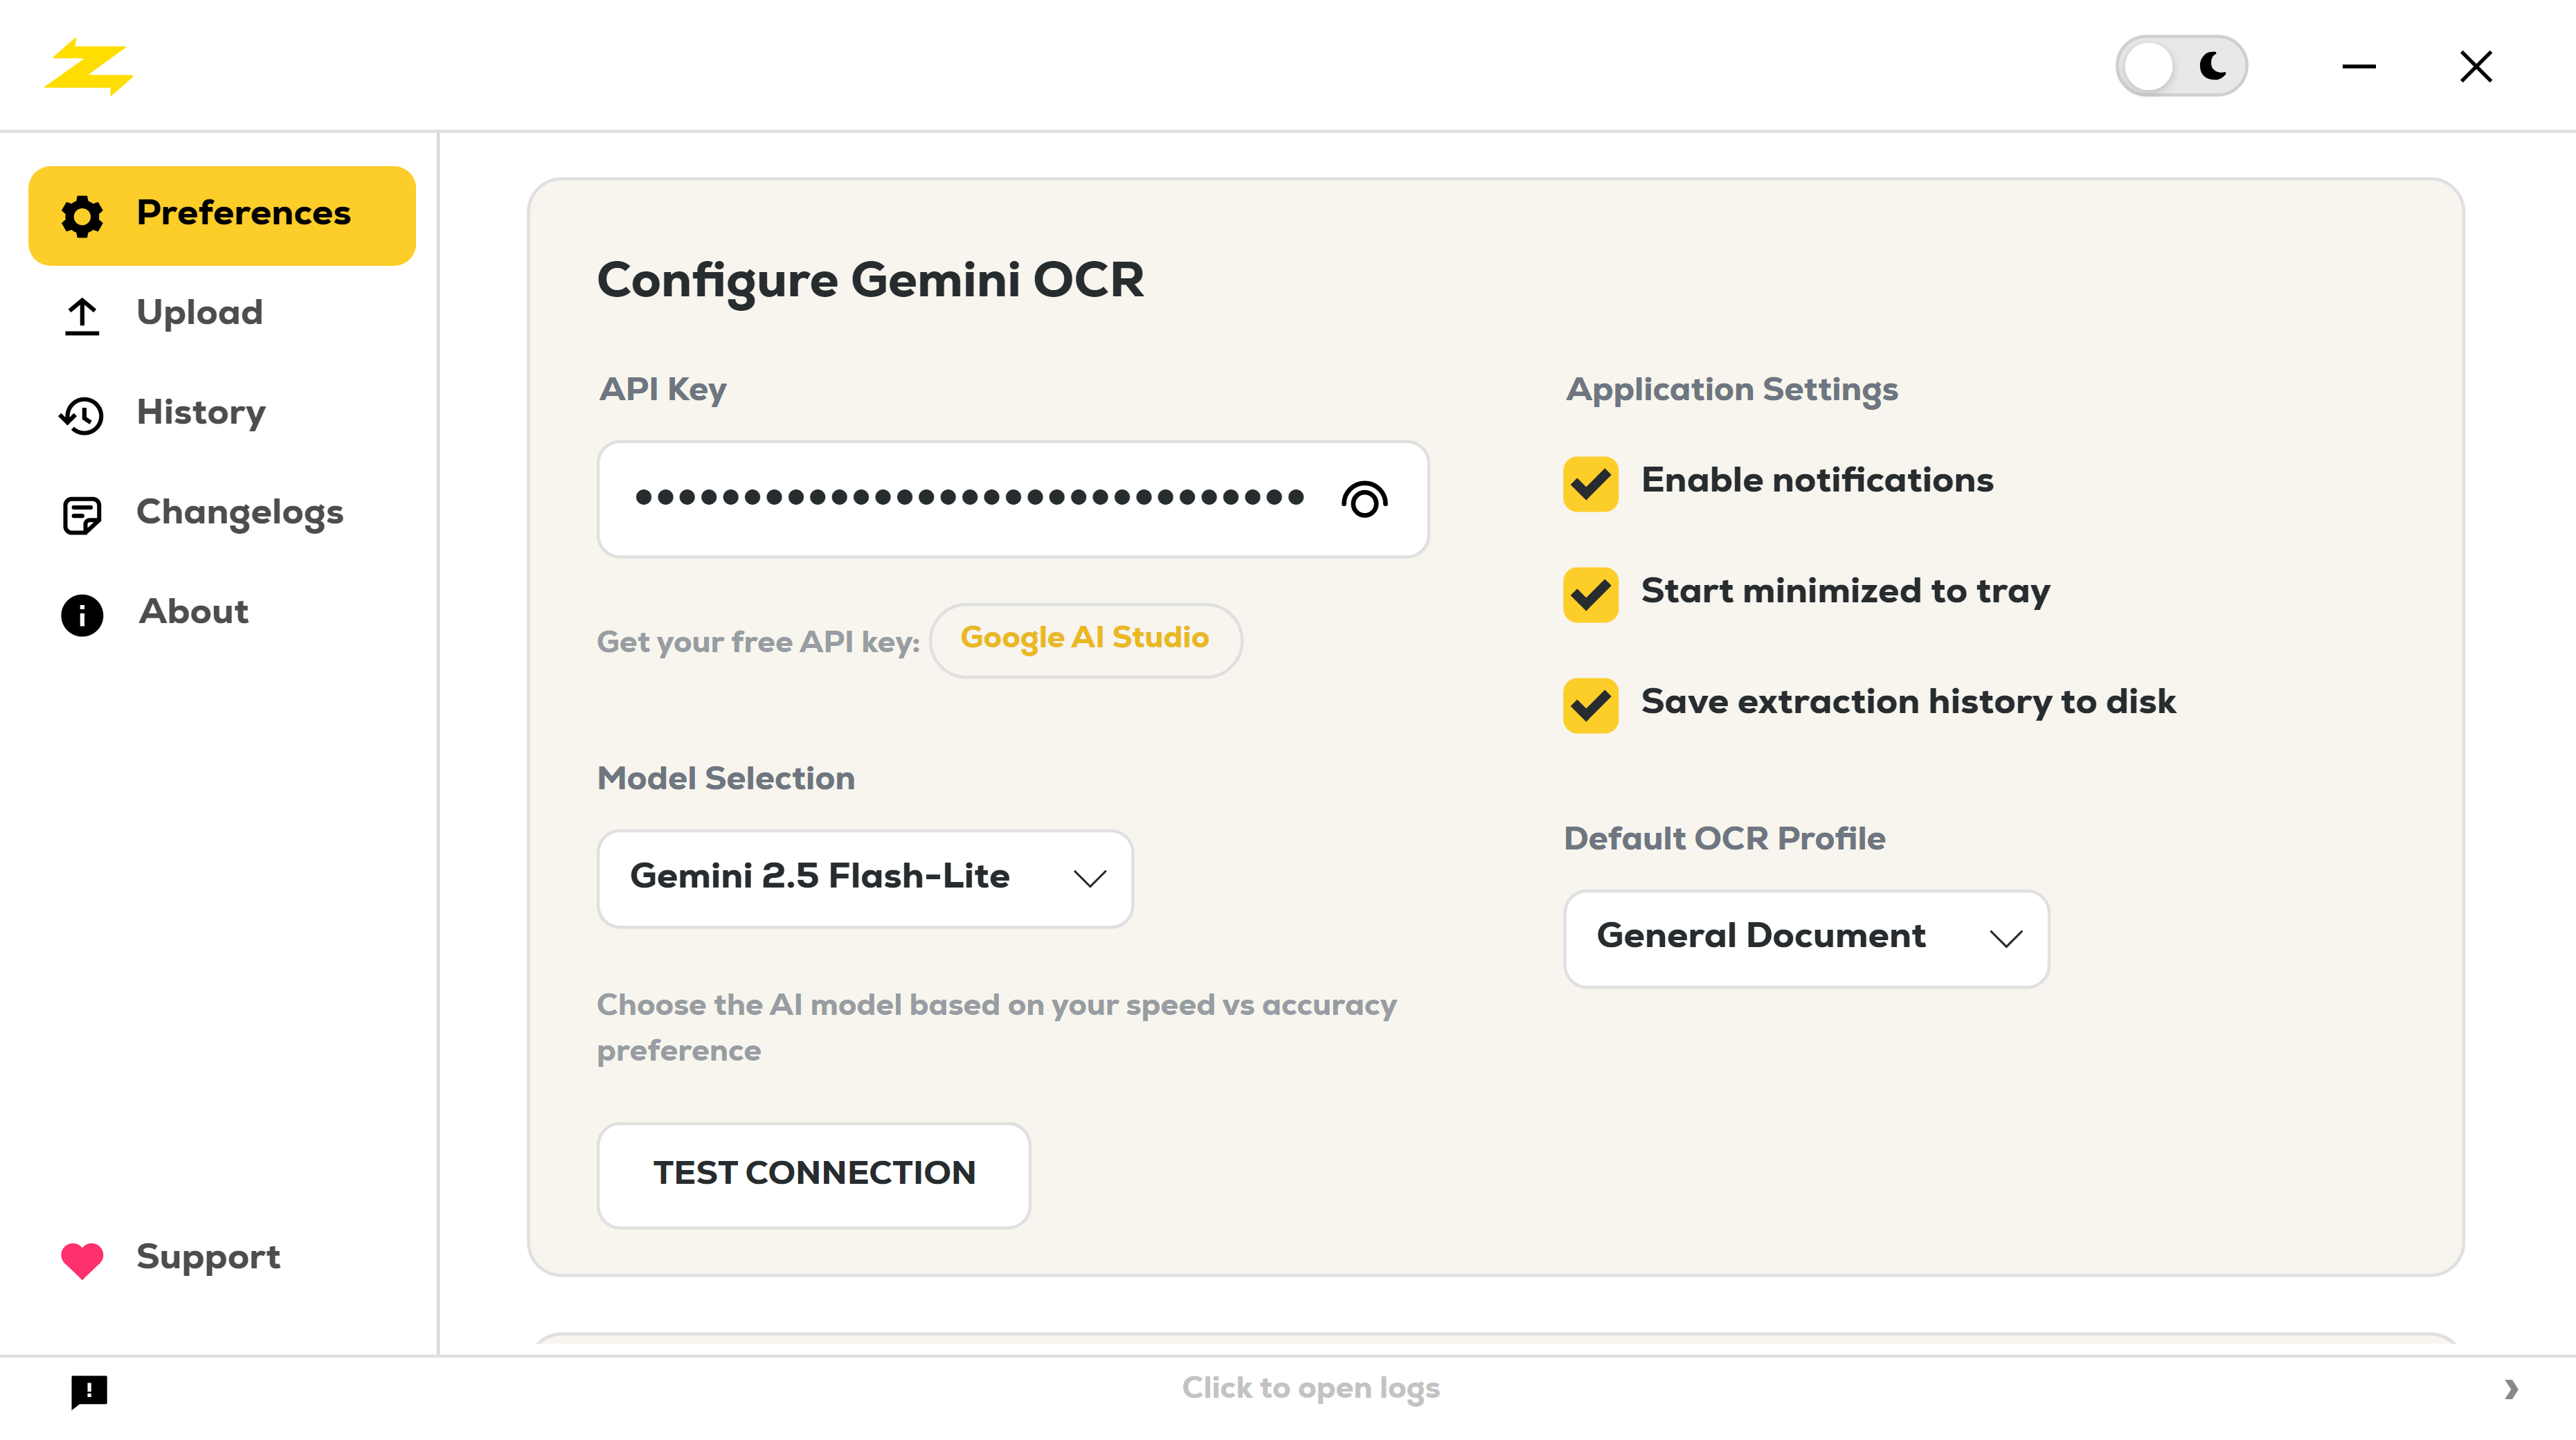
Task: Expand logs with the bottom-bar chevron
Action: click(x=2511, y=1389)
